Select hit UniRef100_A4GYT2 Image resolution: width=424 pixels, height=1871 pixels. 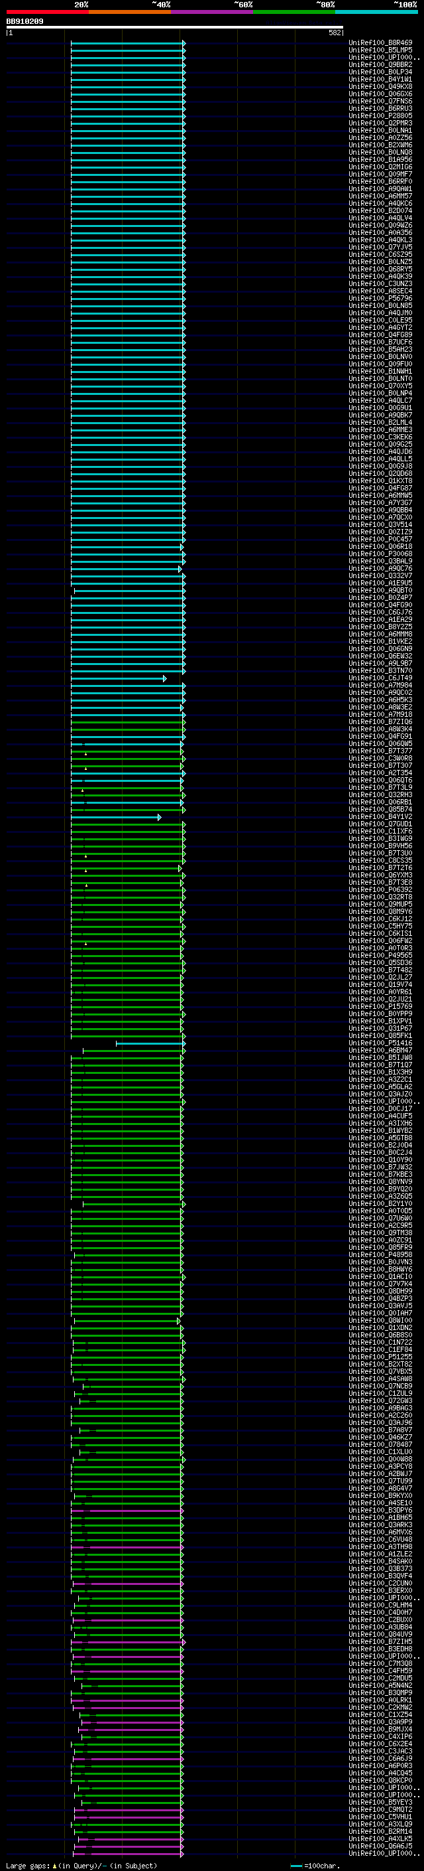(380, 328)
